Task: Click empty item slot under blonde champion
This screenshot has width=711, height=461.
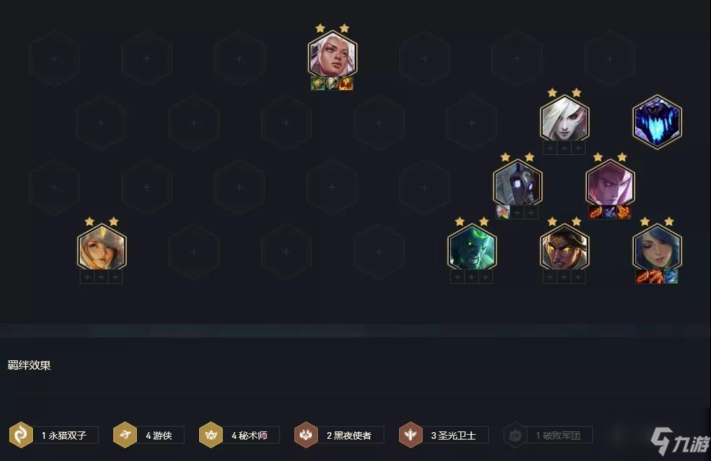Action: [101, 276]
